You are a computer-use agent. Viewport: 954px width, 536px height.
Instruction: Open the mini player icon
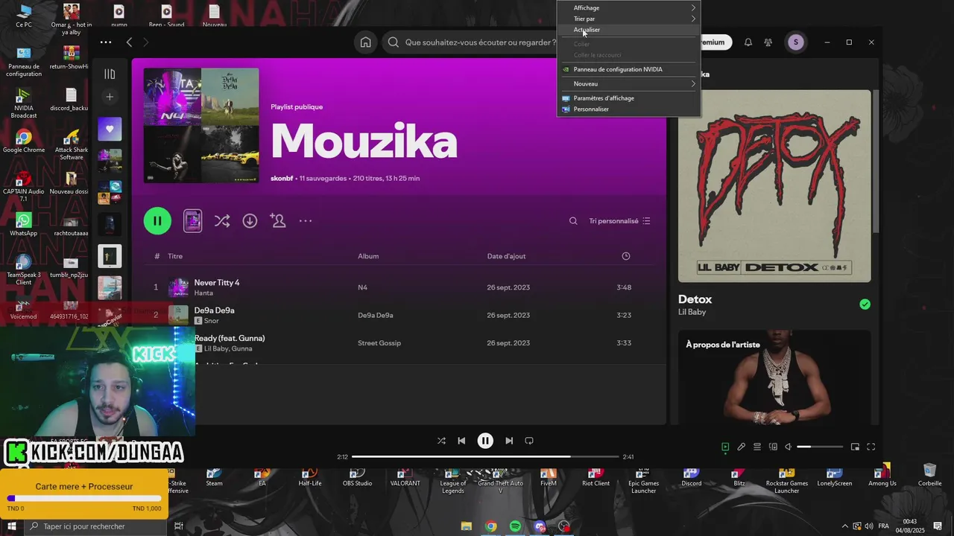[x=855, y=447]
